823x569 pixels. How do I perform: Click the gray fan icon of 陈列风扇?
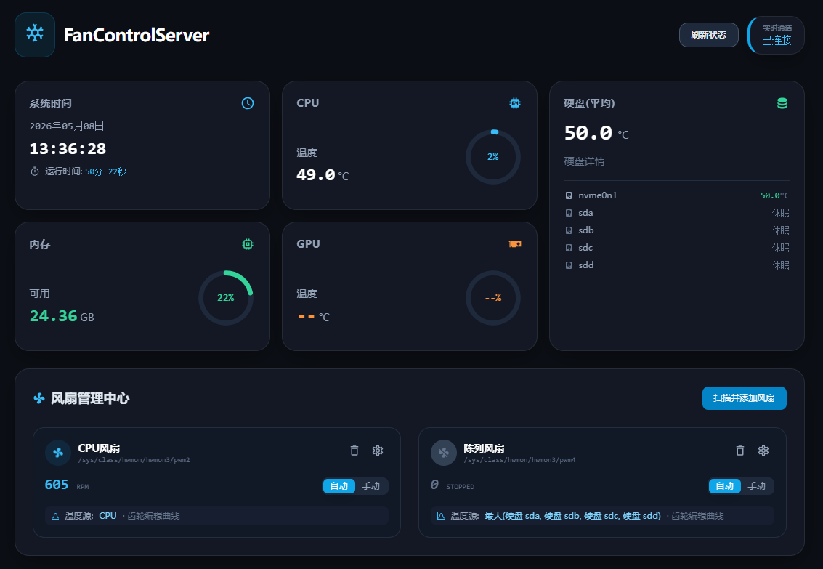pyautogui.click(x=444, y=453)
